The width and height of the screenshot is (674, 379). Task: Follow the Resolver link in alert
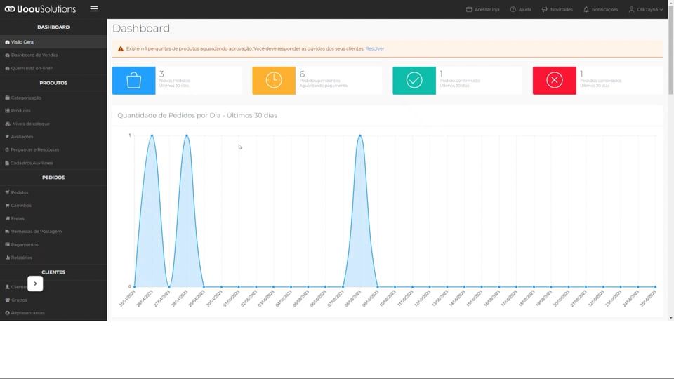tap(375, 48)
